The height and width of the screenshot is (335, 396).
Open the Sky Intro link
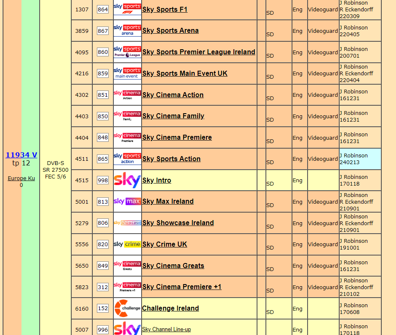click(x=157, y=181)
